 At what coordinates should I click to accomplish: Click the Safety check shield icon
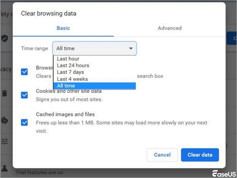(x=5, y=38)
